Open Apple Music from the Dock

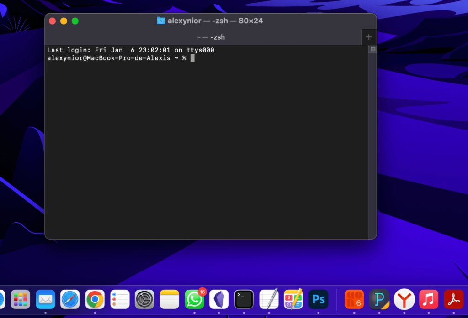[x=429, y=300]
